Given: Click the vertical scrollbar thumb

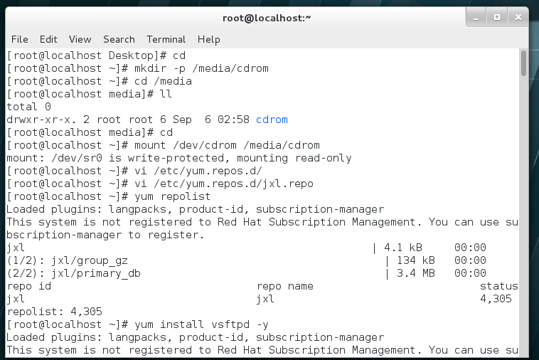Looking at the screenshot, I should tap(523, 63).
